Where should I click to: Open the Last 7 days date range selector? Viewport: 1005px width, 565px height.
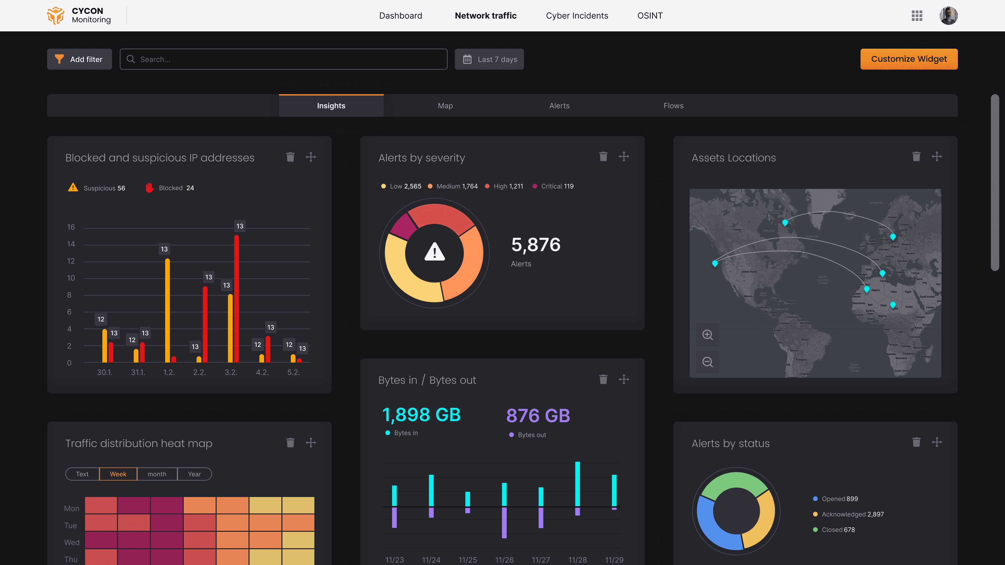(x=489, y=59)
